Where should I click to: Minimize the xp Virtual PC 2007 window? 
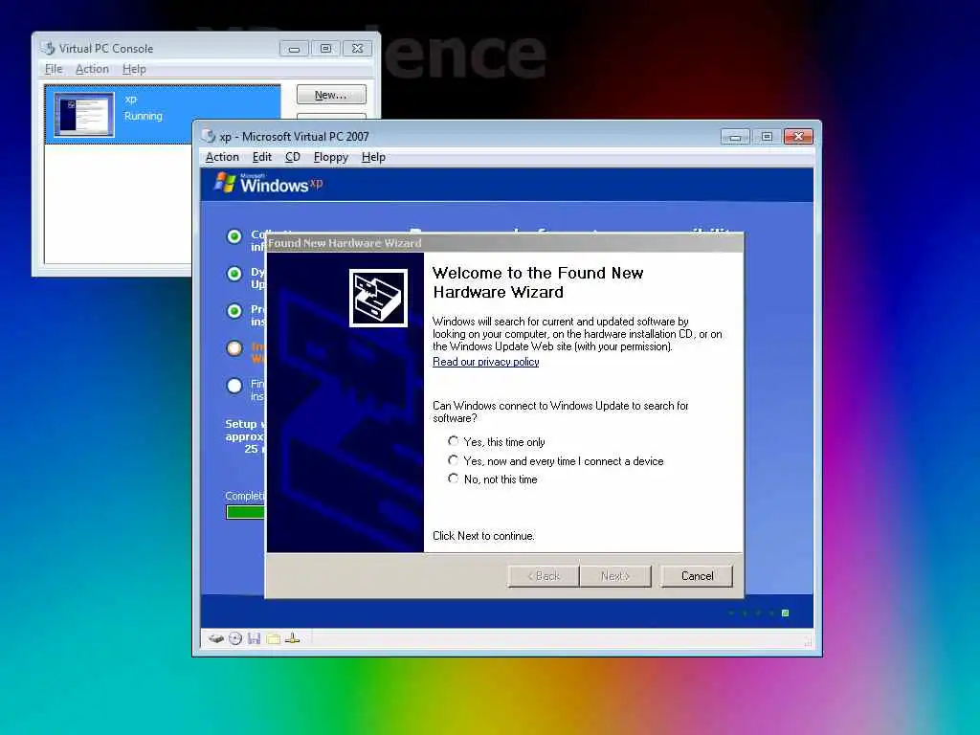[x=735, y=136]
